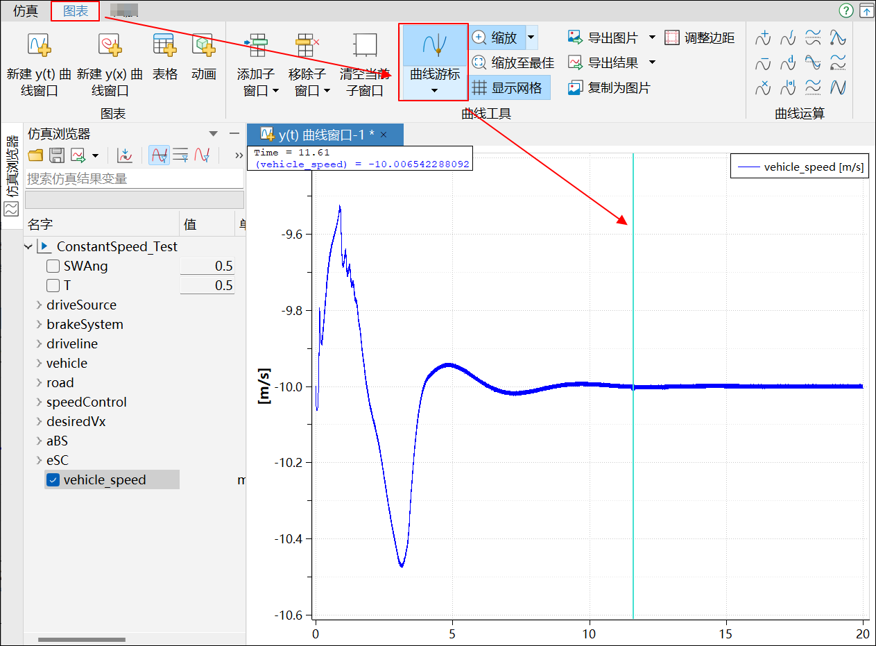
Task: Click the 搜索仿真结果变量 search field
Action: 134,179
